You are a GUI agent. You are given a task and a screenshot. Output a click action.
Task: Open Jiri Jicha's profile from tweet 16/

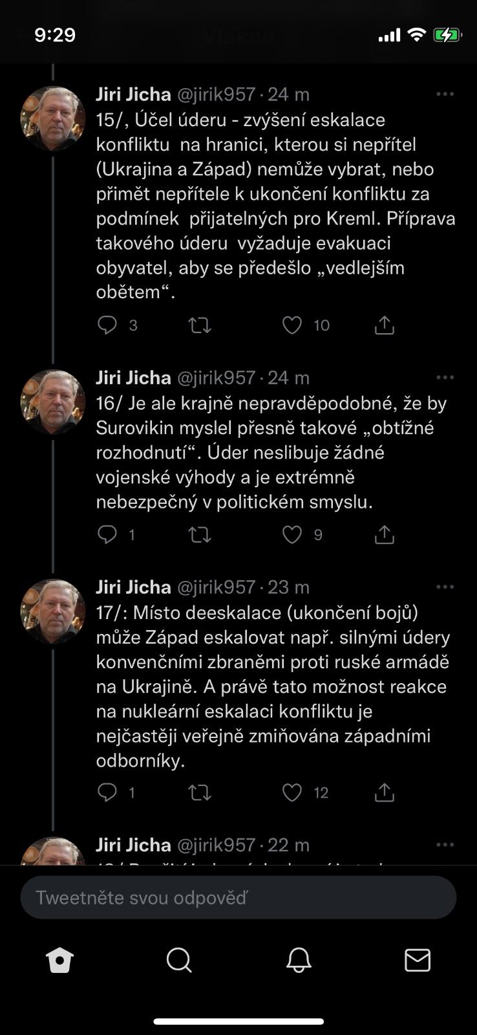click(53, 402)
